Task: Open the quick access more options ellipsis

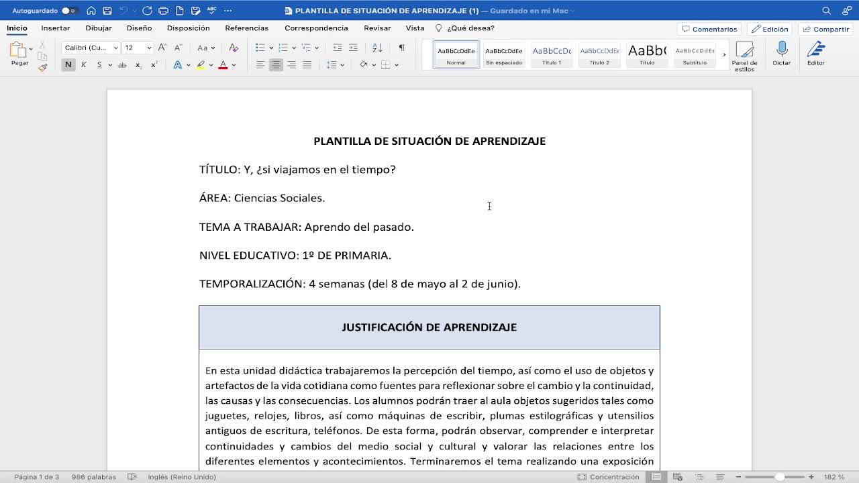Action: tap(228, 11)
